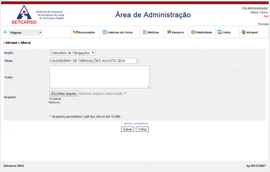Screen dimensions: 270x172
Task: Click the 'Nenhum arquivo selecionado' text
Action: [x=101, y=93]
